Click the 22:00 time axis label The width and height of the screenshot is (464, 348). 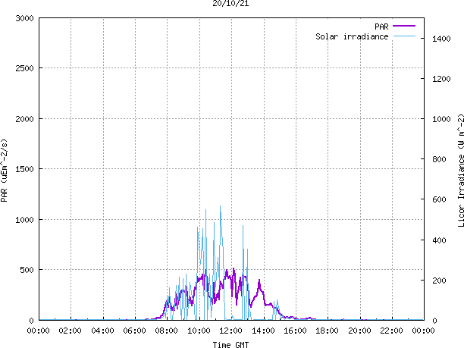(x=391, y=331)
